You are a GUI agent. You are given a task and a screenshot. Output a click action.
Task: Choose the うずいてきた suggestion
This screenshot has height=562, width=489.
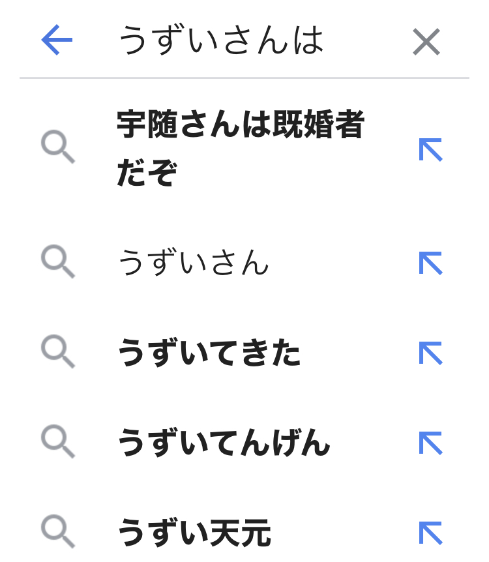pyautogui.click(x=209, y=353)
